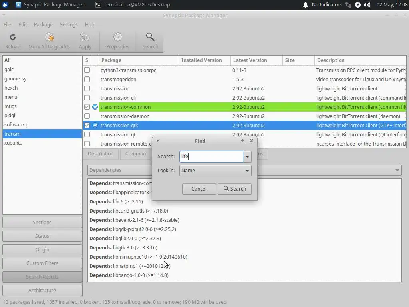Click the Sections filter button
The height and width of the screenshot is (307, 409).
click(42, 222)
